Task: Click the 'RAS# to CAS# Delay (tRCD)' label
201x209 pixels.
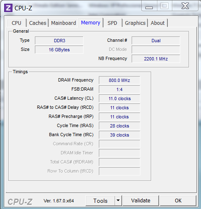Action: point(65,107)
